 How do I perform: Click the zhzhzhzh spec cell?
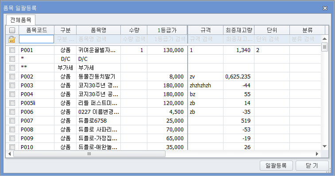pyautogui.click(x=205, y=86)
